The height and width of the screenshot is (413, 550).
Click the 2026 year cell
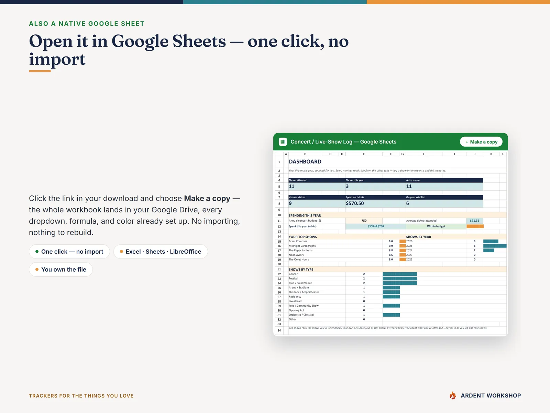pos(436,241)
